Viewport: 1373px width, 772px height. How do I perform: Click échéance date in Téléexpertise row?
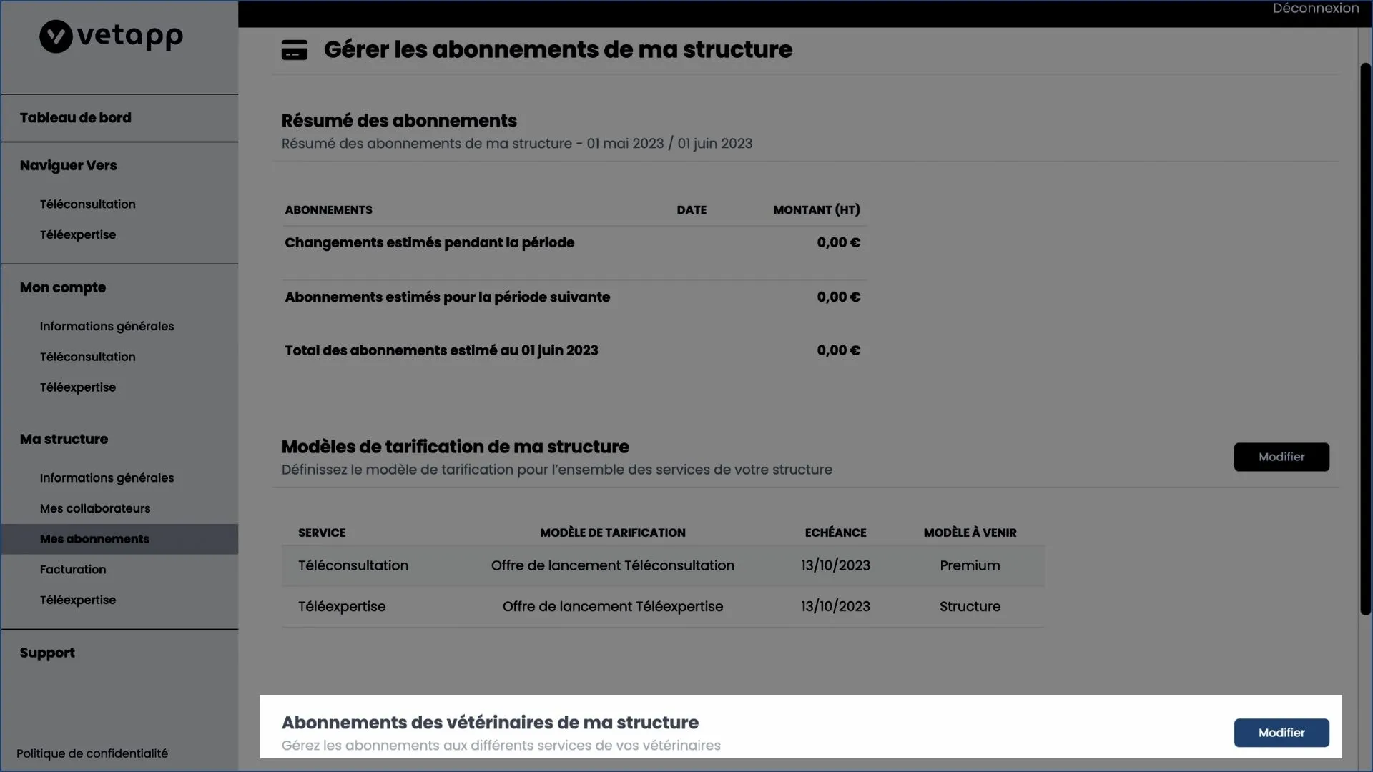coord(835,606)
